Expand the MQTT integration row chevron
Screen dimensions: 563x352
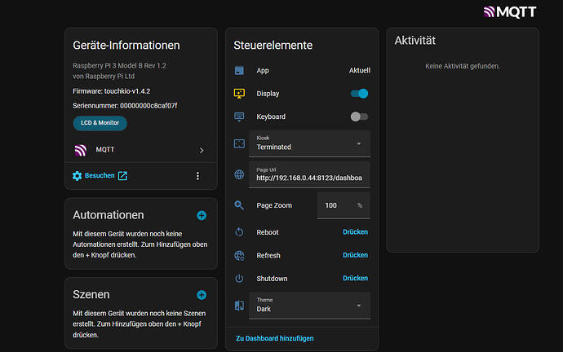pyautogui.click(x=202, y=150)
